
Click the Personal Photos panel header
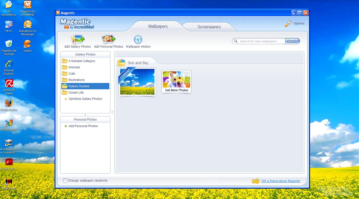tap(85, 120)
